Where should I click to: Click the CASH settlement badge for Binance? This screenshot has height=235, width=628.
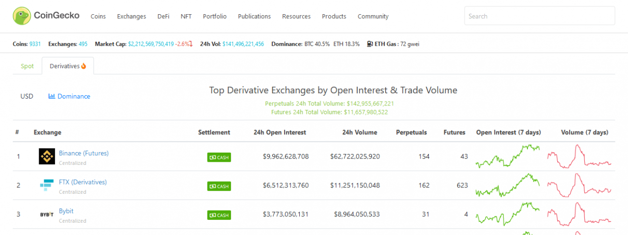pyautogui.click(x=219, y=157)
